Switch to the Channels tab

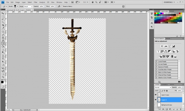pyautogui.click(x=164, y=85)
